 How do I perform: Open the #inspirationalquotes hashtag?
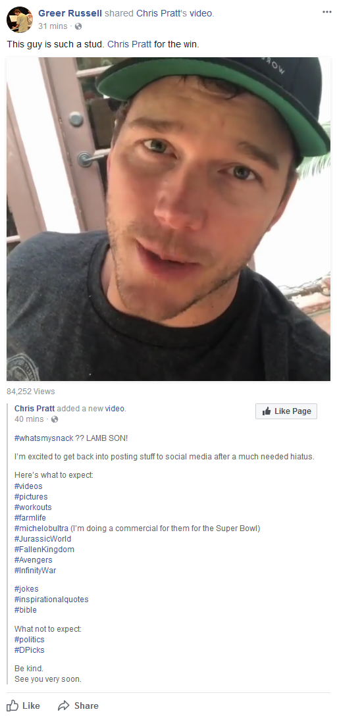(51, 600)
